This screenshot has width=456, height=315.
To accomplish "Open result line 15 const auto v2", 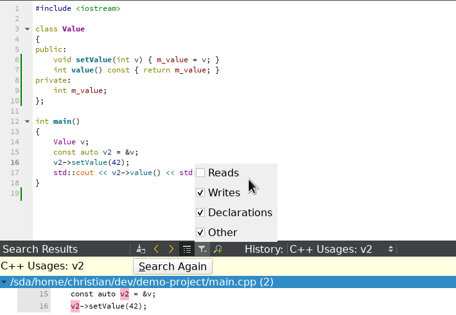I will coord(113,294).
